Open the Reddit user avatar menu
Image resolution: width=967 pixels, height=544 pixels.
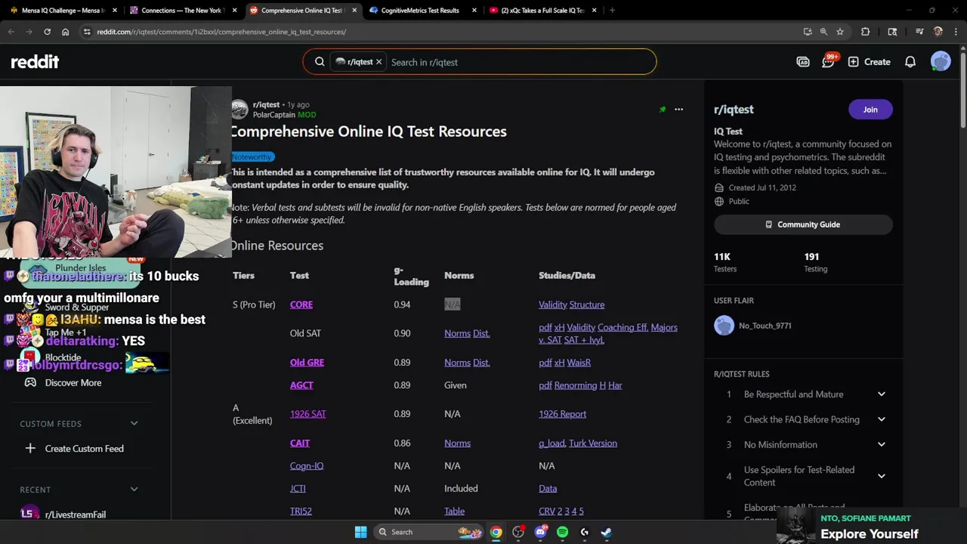(x=941, y=62)
